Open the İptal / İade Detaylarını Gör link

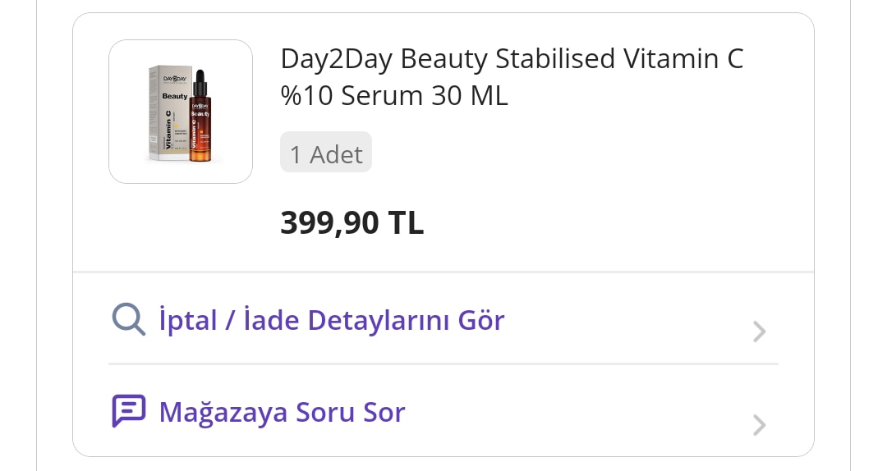[x=332, y=320]
